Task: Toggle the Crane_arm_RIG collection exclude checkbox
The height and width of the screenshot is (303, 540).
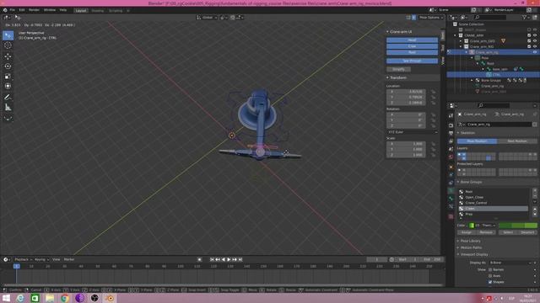Action: (529, 46)
